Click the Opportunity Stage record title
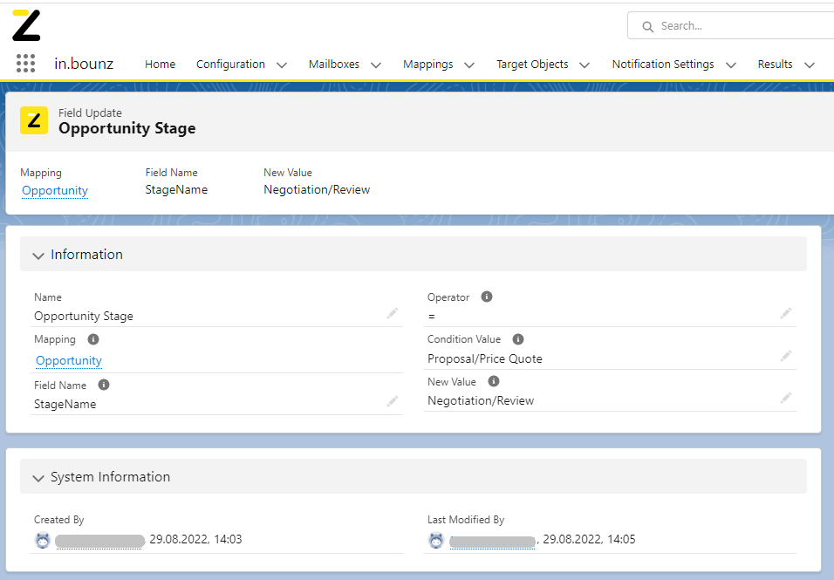Viewport: 834px width, 580px height. pyautogui.click(x=127, y=128)
